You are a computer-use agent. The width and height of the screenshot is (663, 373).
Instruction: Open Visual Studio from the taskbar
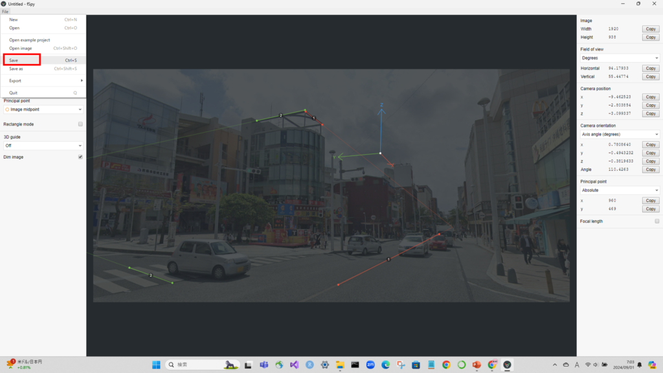click(295, 365)
